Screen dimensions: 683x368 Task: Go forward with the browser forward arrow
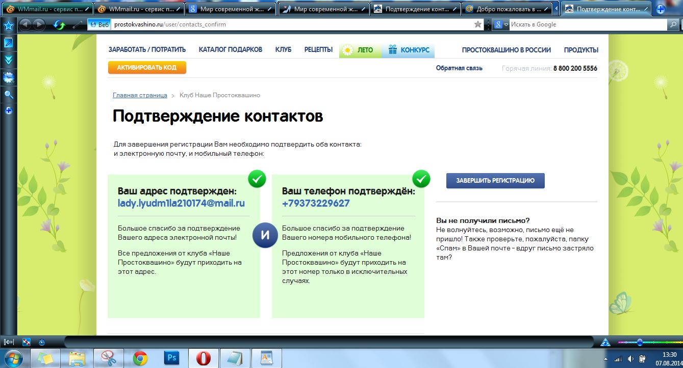(x=39, y=24)
